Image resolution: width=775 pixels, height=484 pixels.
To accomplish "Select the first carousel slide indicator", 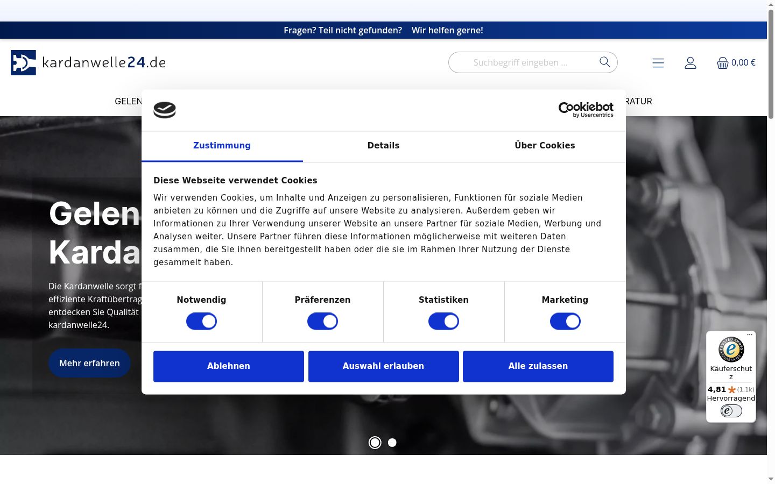I will pyautogui.click(x=375, y=443).
